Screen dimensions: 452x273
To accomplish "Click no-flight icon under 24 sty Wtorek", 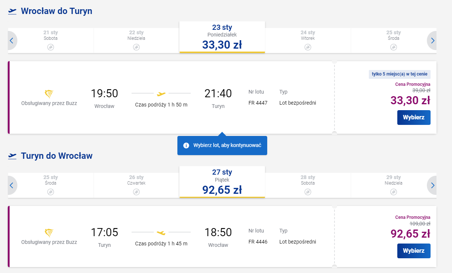I will click(308, 47).
